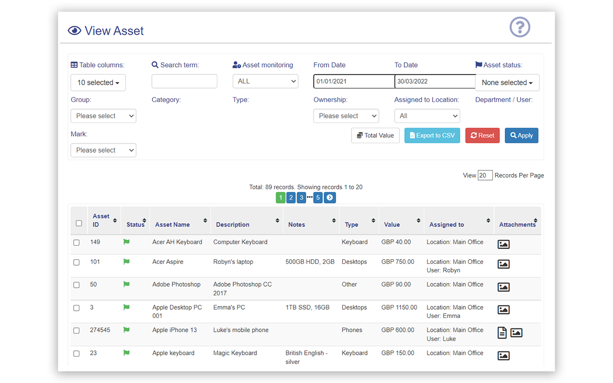Viewport: 613px width, 383px height.
Task: Go to page 2 of results
Action: (291, 198)
